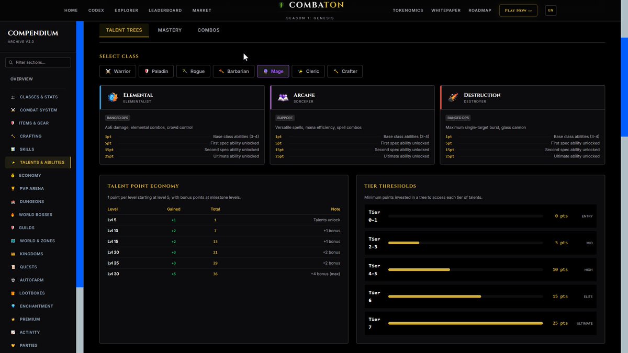628x353 pixels.
Task: Click the Lvl 30 row label
Action: pos(113,274)
